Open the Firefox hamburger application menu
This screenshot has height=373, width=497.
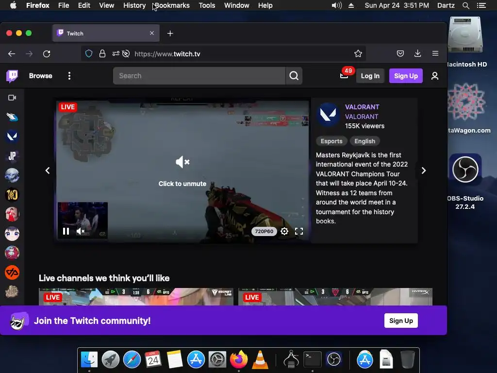(x=435, y=53)
